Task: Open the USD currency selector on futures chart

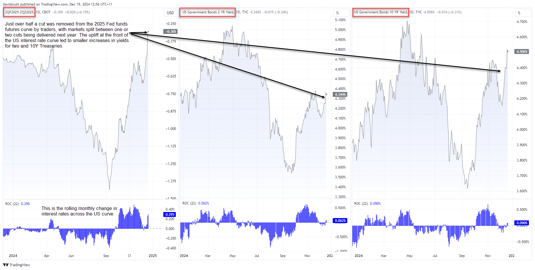Action: click(170, 13)
